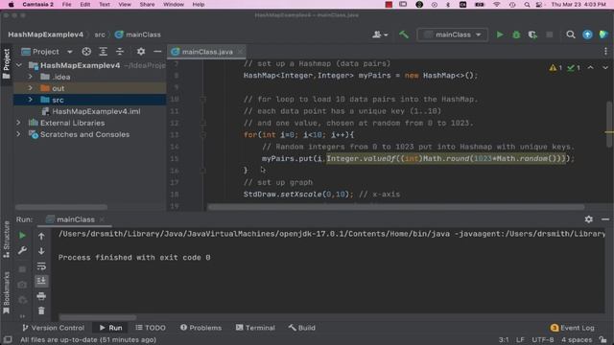Image resolution: width=614 pixels, height=345 pixels.
Task: Hide the Project panel with minus icon
Action: [157, 52]
